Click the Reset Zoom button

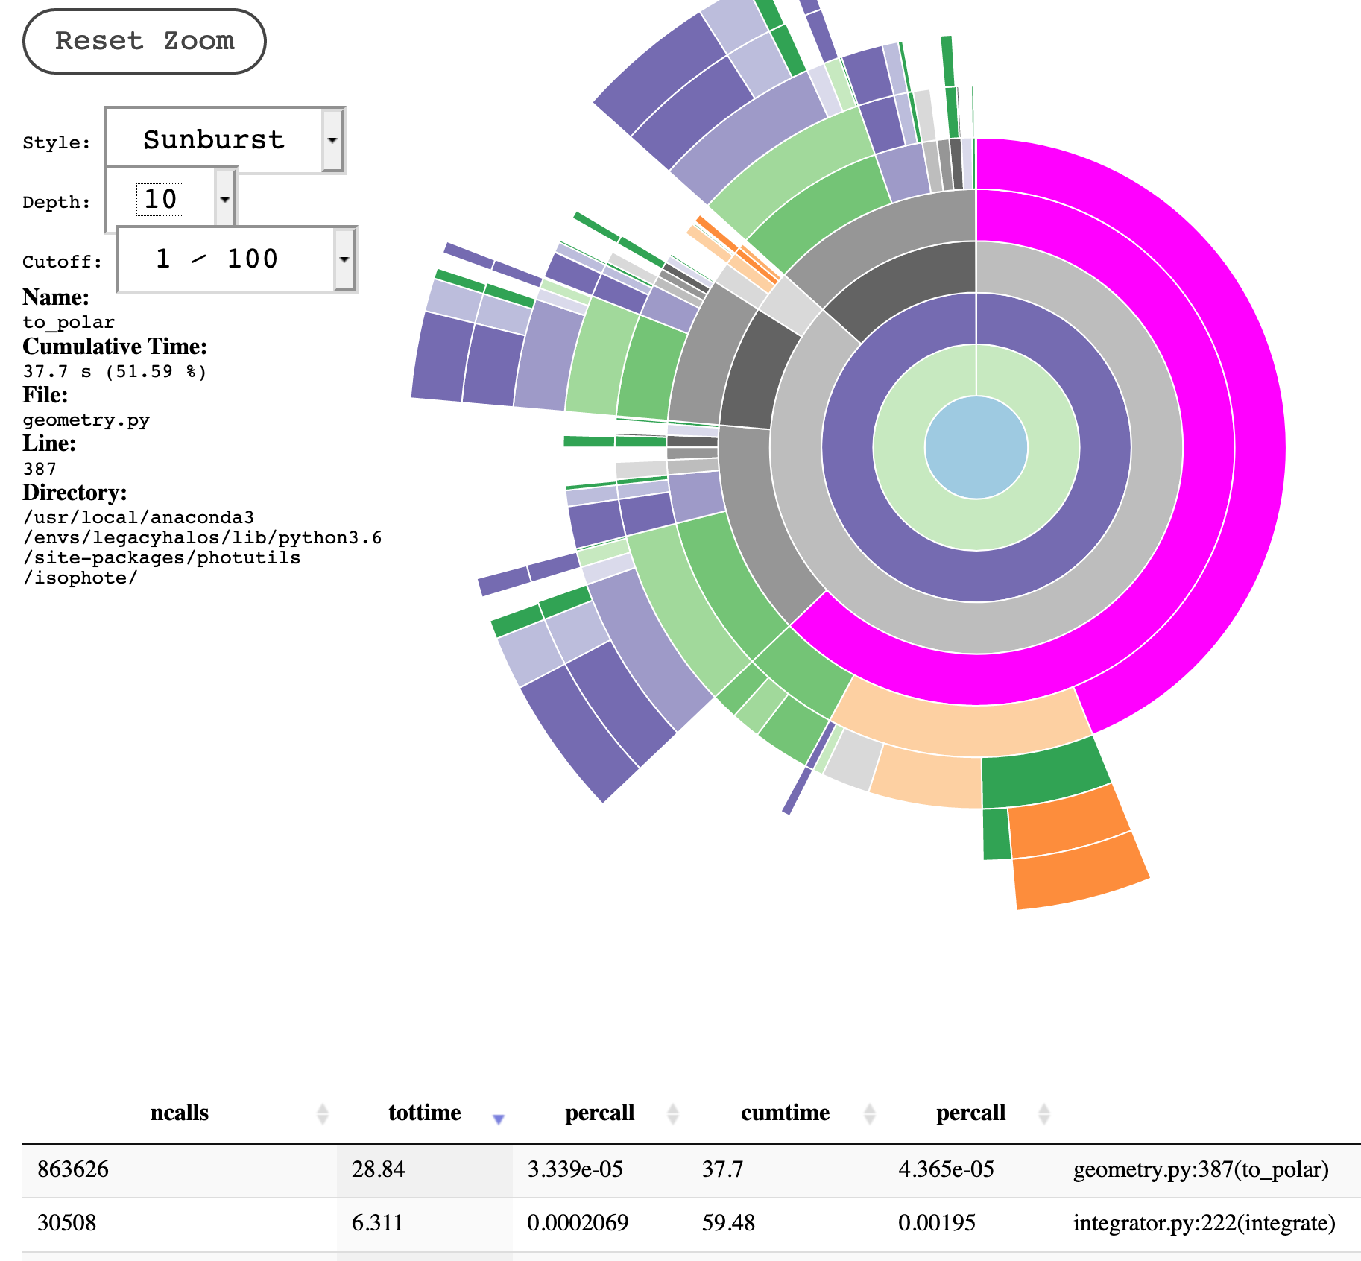coord(144,41)
